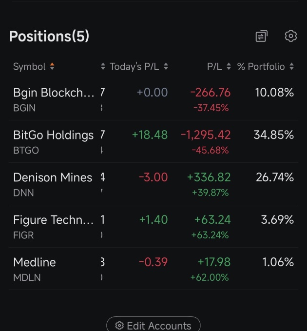Click the % Portfolio header label
Screen dimensions: 307x331
coord(261,67)
